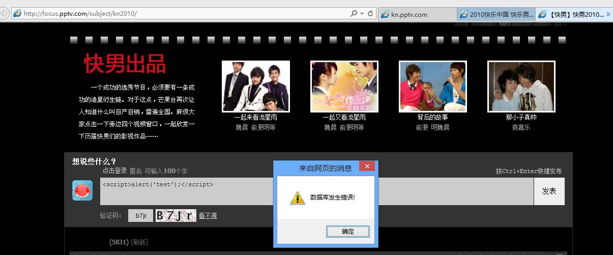Click the captcha input field b7jr
This screenshot has height=255, width=613.
[140, 216]
